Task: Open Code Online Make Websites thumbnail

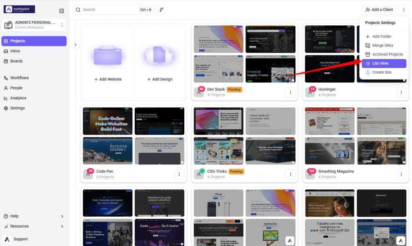Action: point(108,121)
